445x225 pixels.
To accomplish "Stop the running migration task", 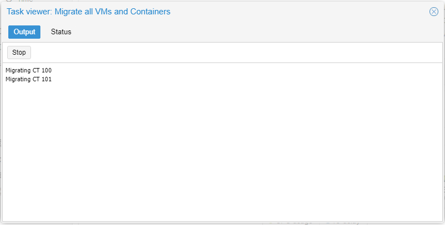I will tap(19, 53).
